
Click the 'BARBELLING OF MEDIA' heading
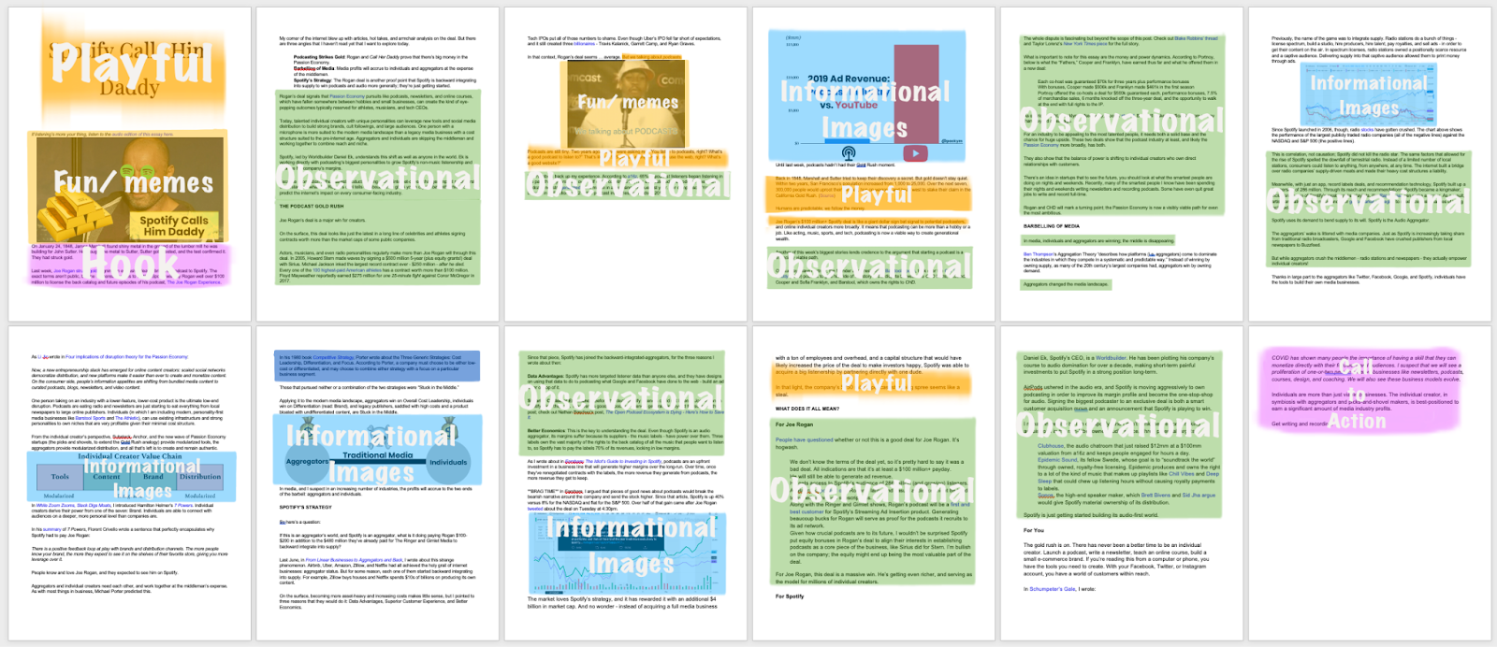tap(1052, 226)
